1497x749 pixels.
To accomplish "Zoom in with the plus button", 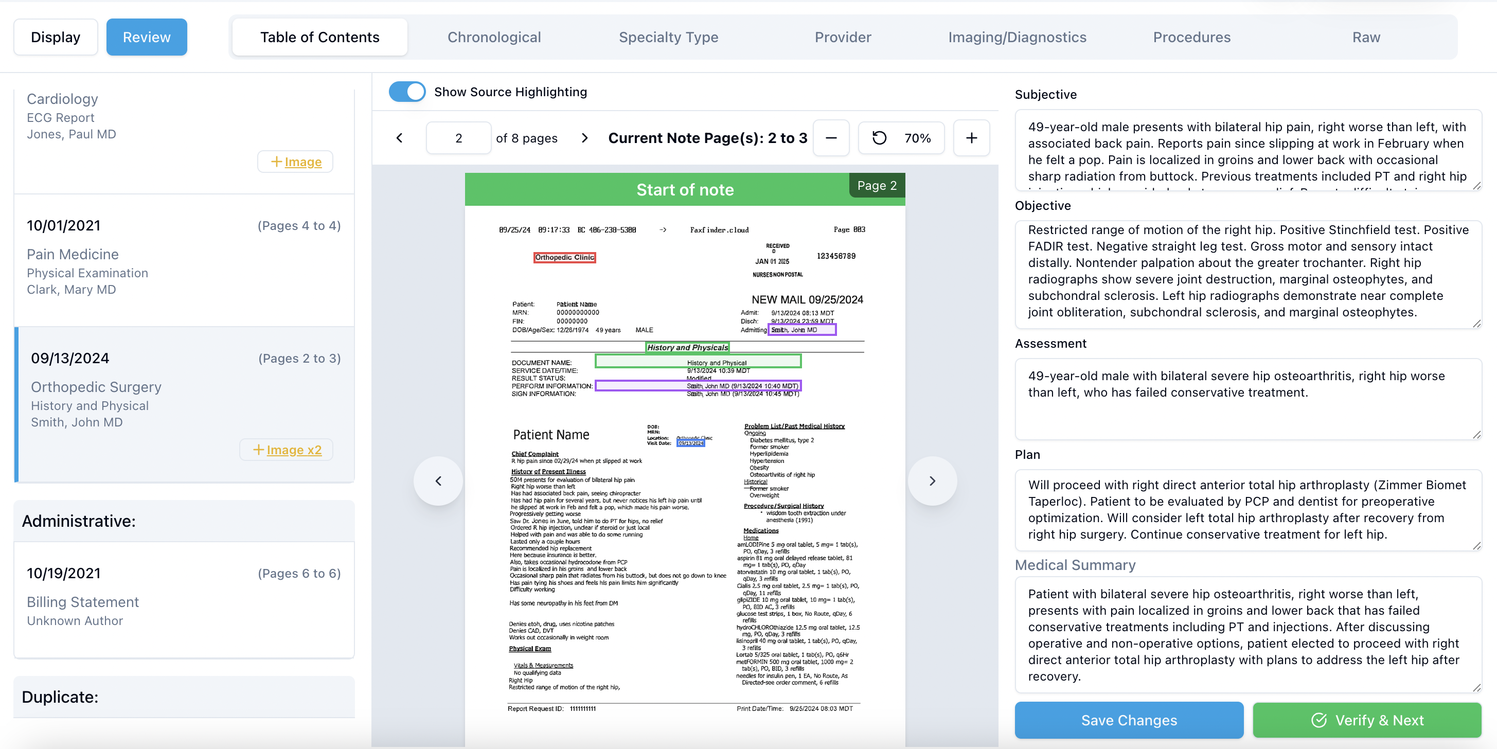I will 971,138.
